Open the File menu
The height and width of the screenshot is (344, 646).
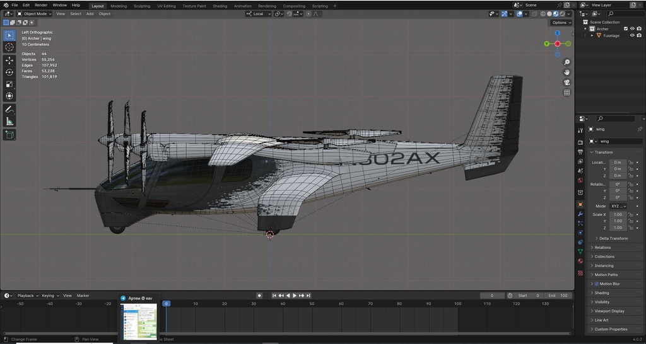click(x=15, y=5)
